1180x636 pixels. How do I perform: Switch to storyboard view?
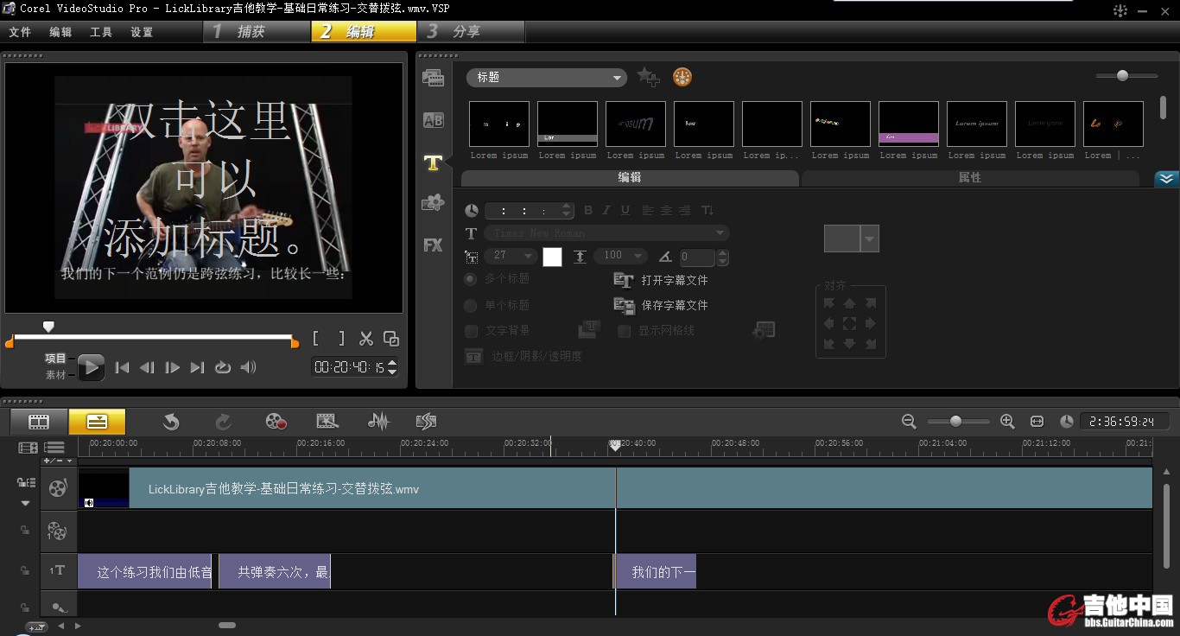click(39, 422)
